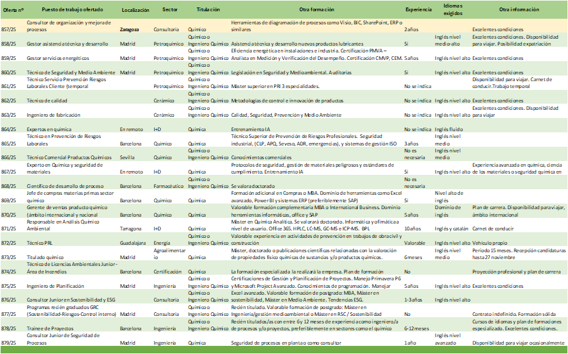Screen dimensions: 568x354
Task: Click the 'Idiomas exigidos' column header
Action: tap(452, 7)
